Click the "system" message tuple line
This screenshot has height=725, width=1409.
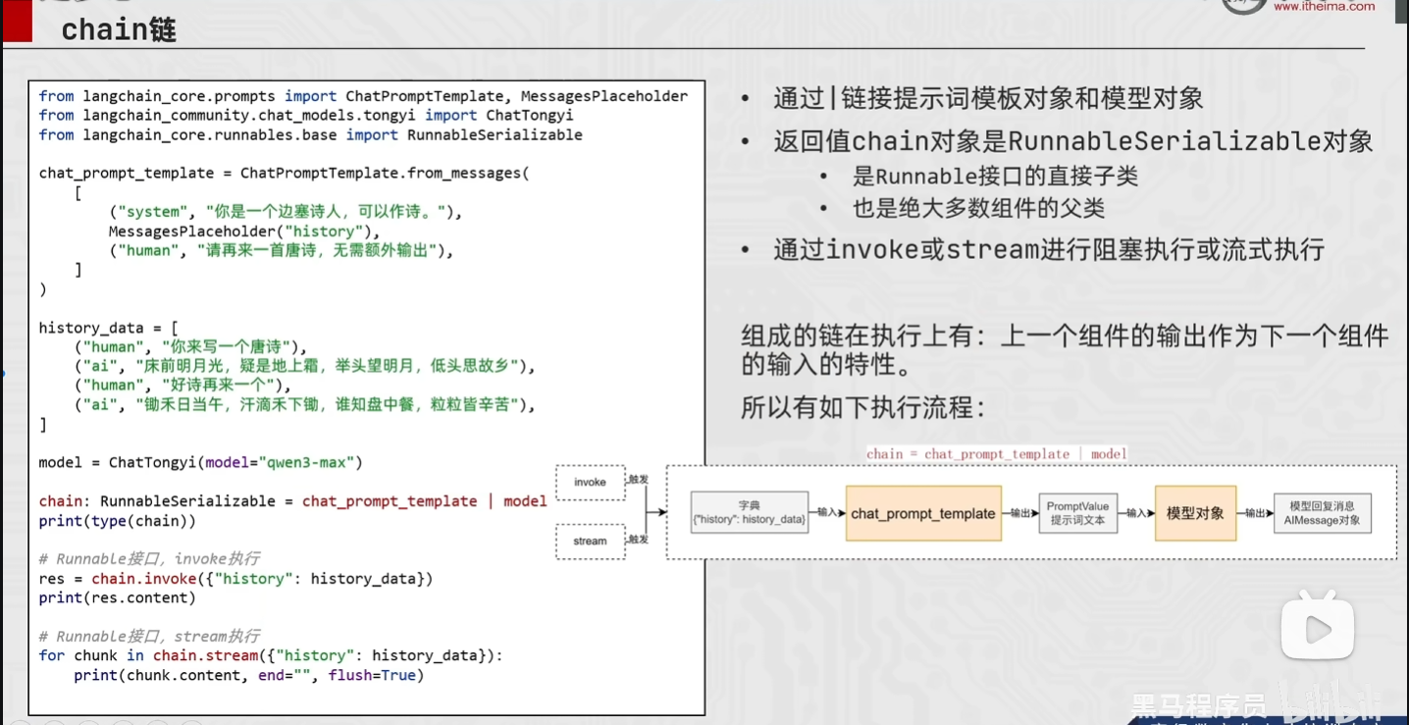285,212
